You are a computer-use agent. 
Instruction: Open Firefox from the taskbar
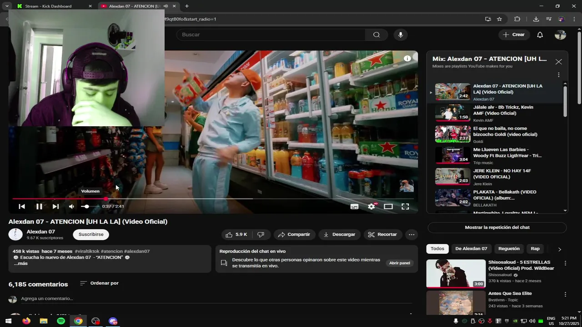26,321
